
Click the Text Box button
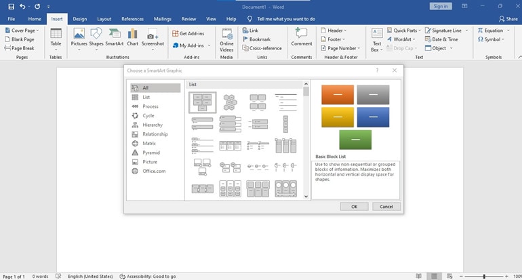(x=377, y=40)
